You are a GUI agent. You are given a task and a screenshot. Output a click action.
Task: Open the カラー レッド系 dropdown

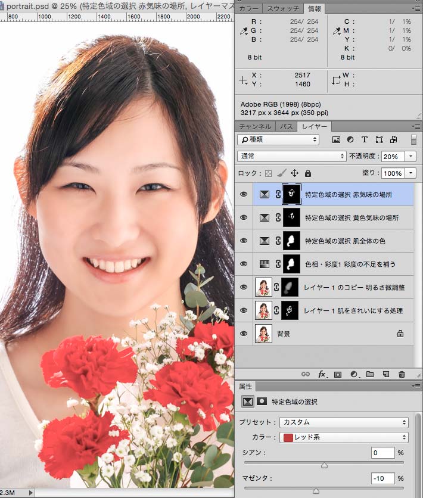[x=344, y=437]
